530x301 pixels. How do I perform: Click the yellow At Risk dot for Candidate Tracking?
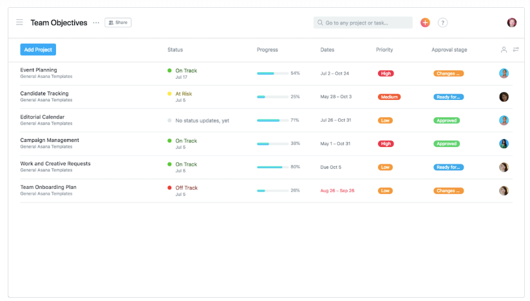[169, 93]
